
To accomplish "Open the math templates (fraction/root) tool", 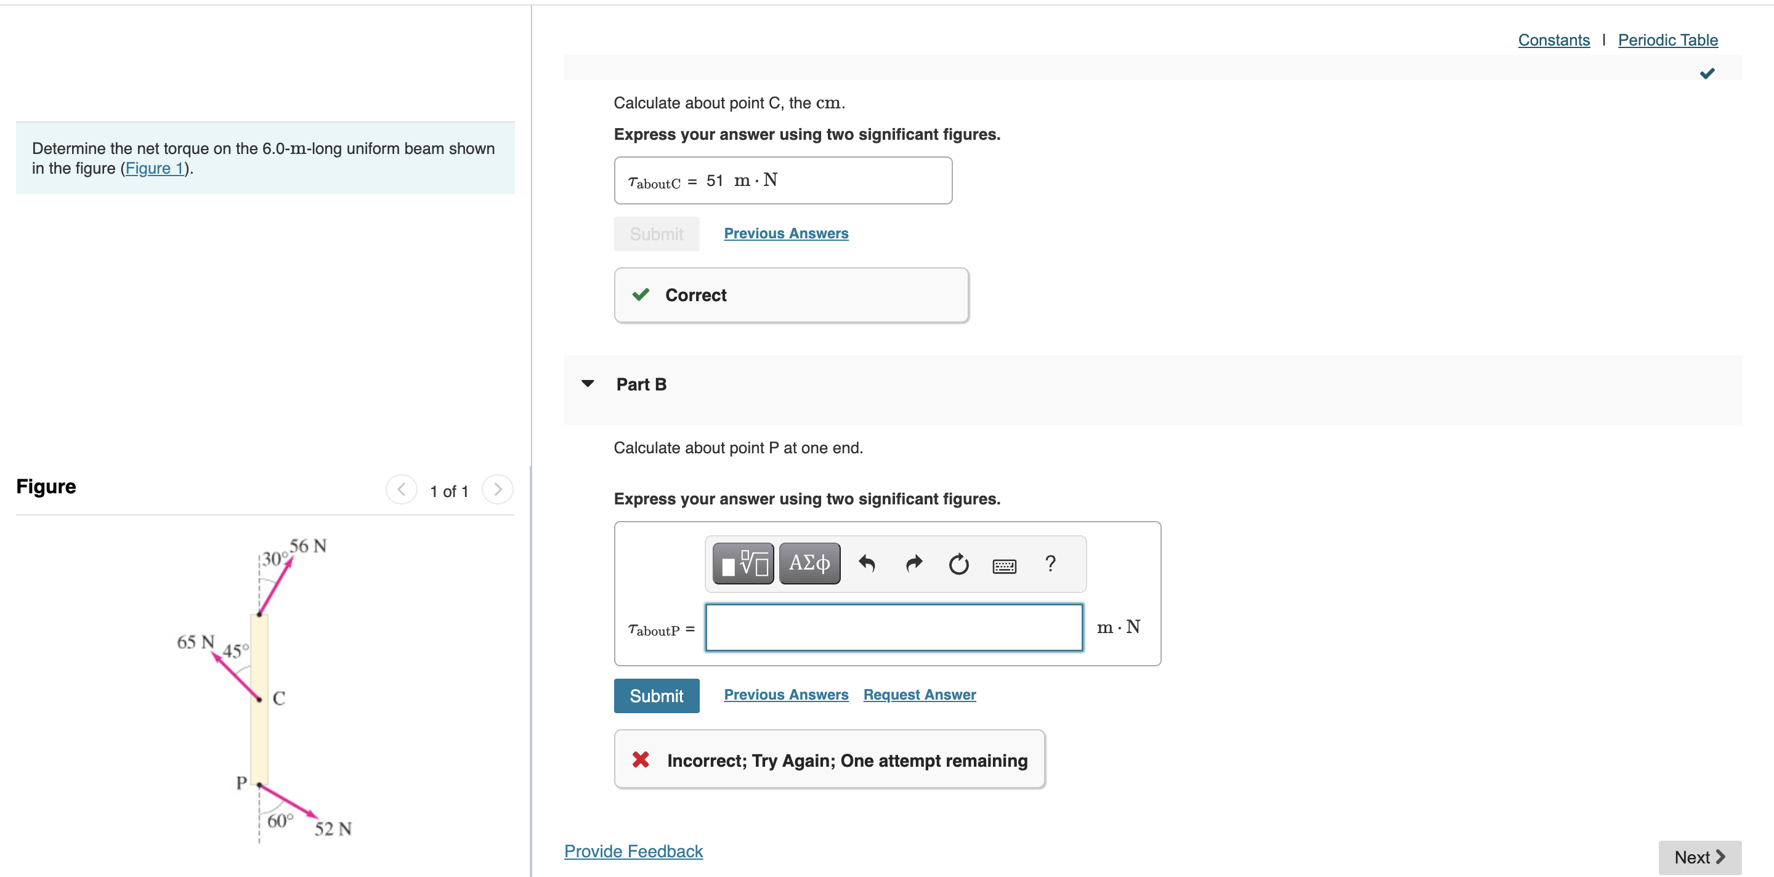I will click(742, 564).
